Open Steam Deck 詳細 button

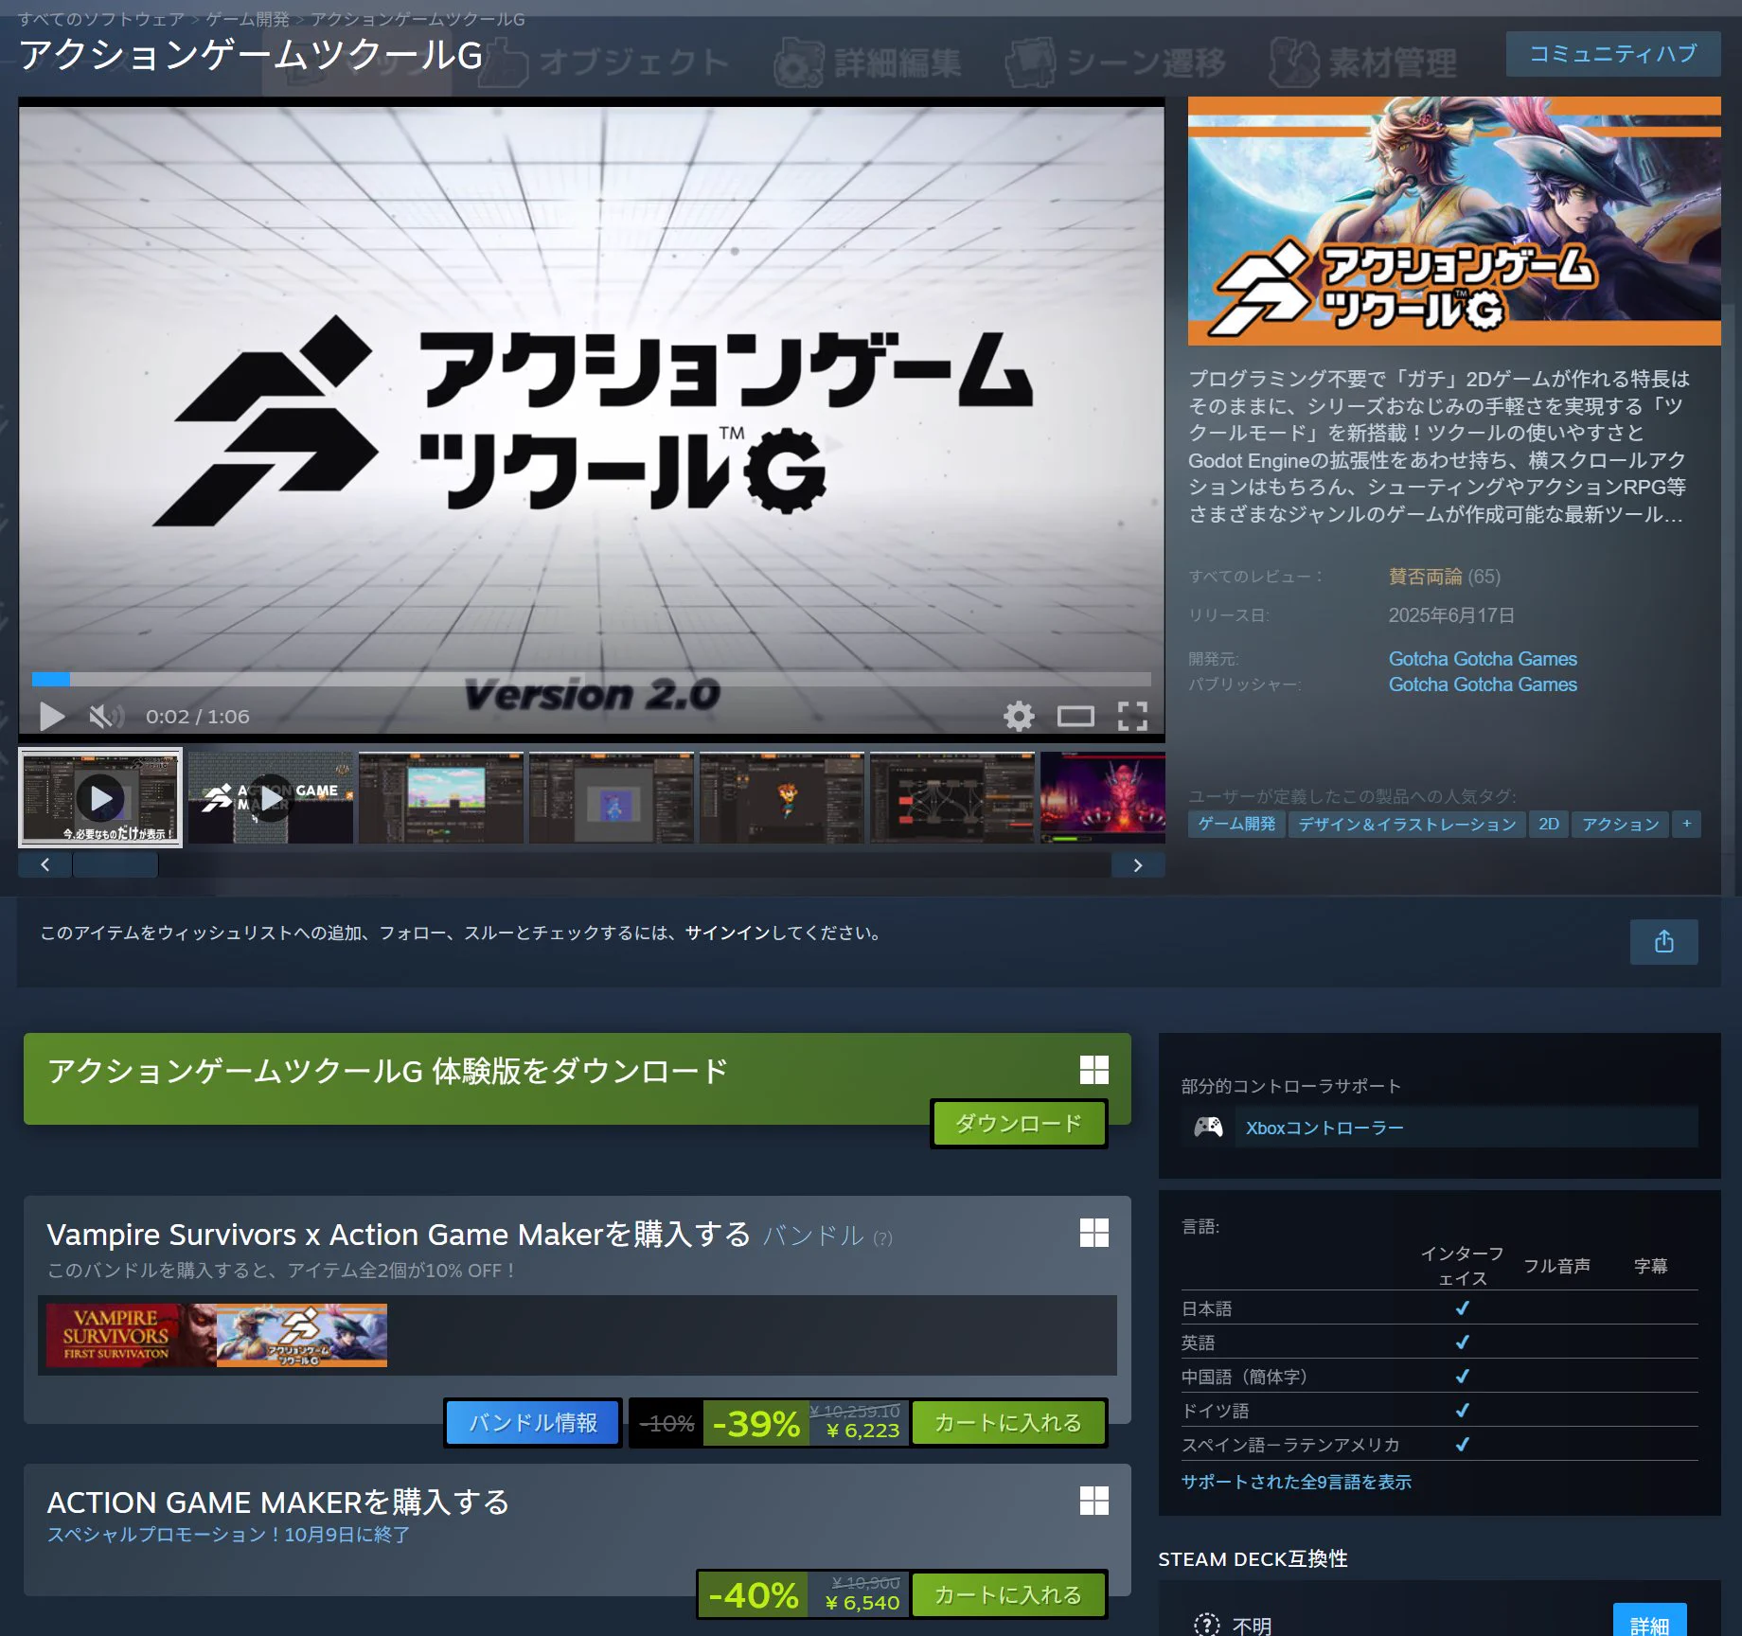point(1649,1622)
